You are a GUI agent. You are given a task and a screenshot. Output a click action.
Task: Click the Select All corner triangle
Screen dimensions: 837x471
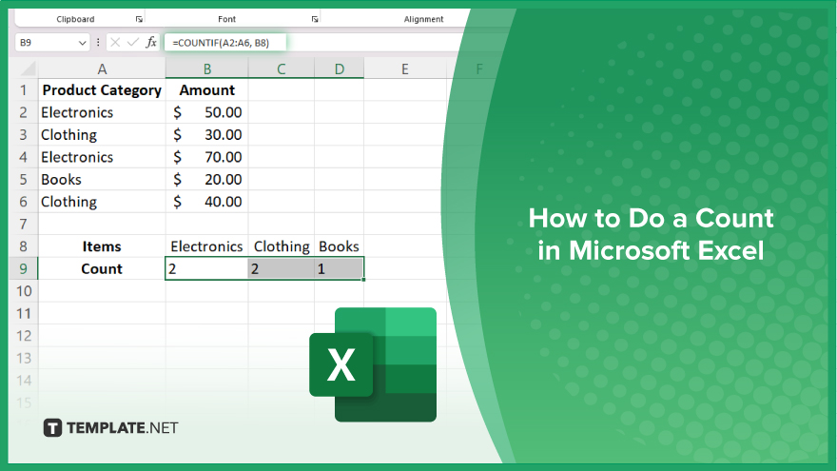(x=27, y=69)
